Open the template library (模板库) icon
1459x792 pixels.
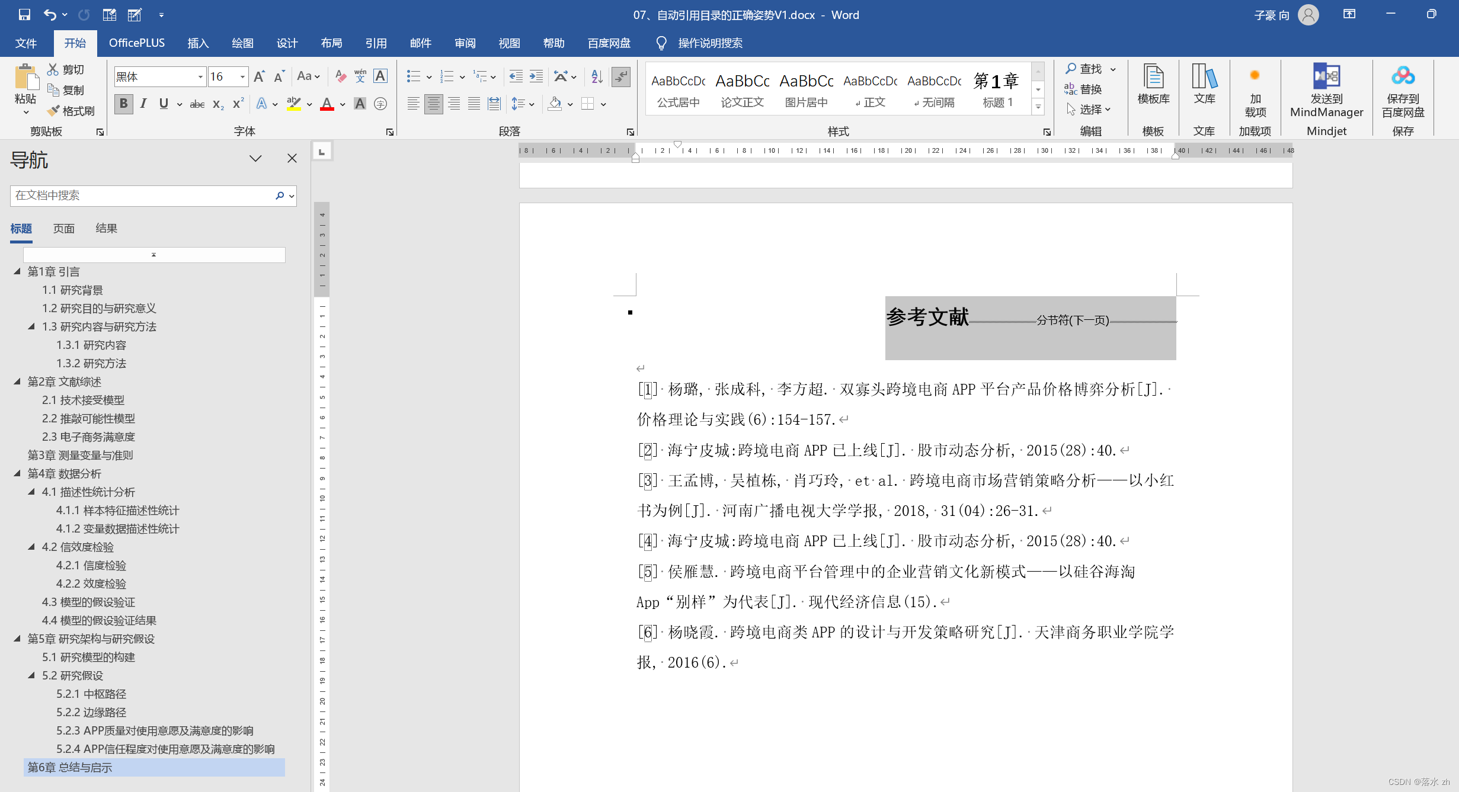pyautogui.click(x=1153, y=84)
